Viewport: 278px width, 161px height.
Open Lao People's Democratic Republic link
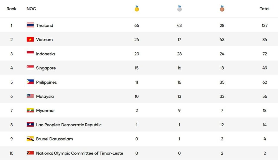coord(69,125)
